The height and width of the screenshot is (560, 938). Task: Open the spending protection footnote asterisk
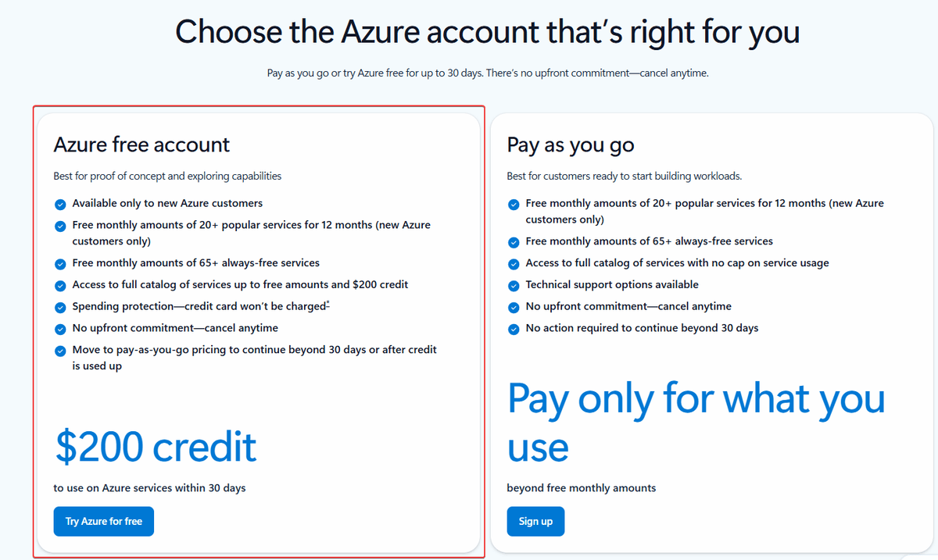coord(328,302)
